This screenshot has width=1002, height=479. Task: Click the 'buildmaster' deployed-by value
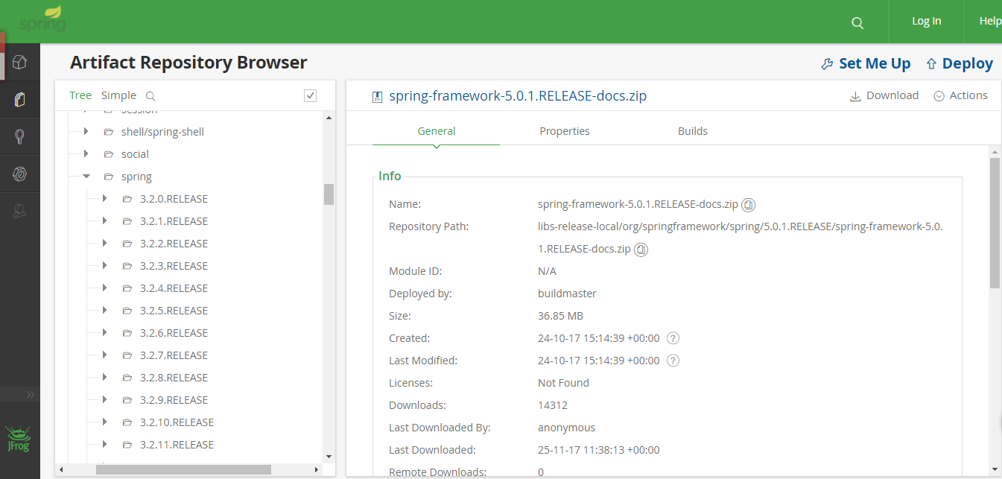coord(567,294)
